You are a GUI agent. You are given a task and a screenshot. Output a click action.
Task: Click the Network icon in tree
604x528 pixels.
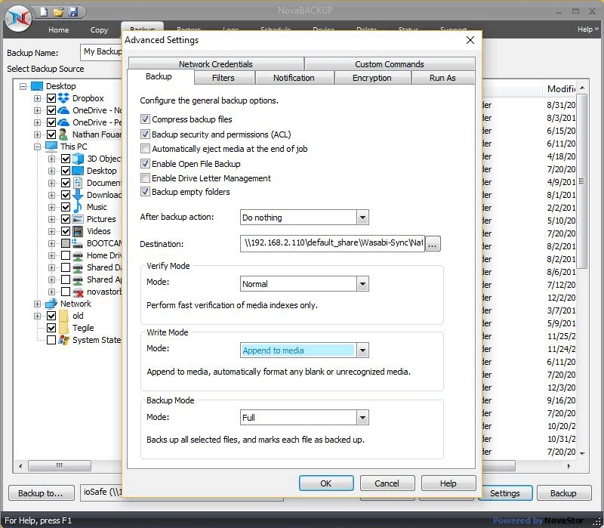51,304
